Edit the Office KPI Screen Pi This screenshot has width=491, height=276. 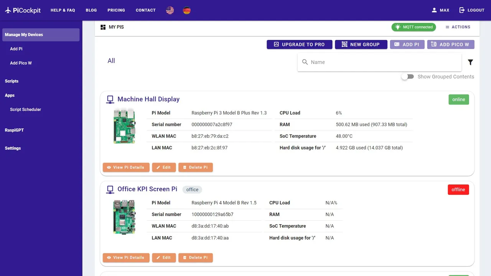click(164, 258)
